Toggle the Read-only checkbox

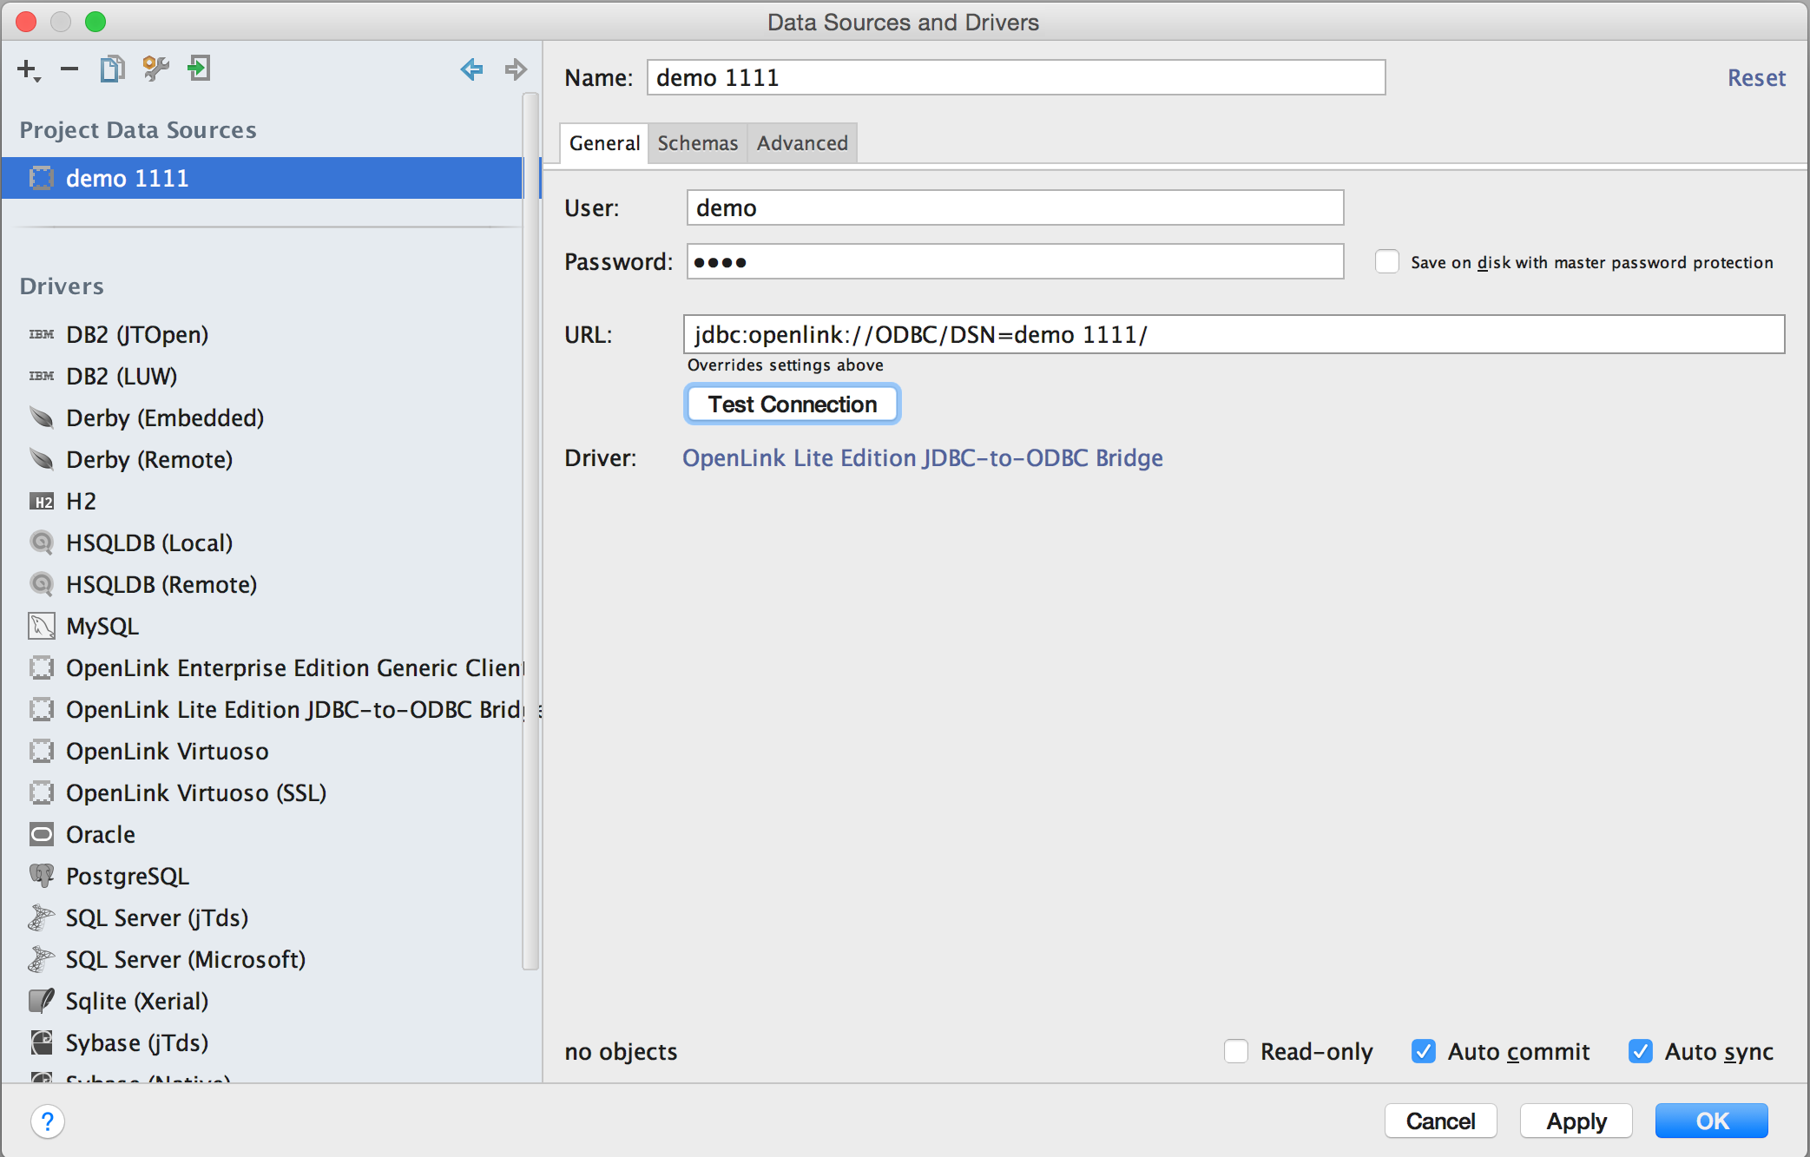tap(1236, 1051)
